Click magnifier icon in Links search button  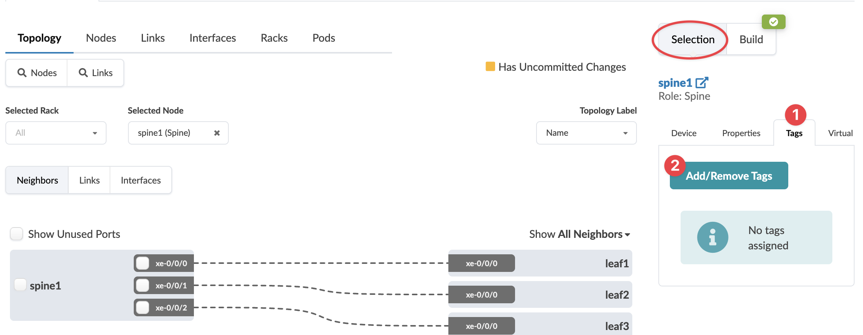coord(83,73)
